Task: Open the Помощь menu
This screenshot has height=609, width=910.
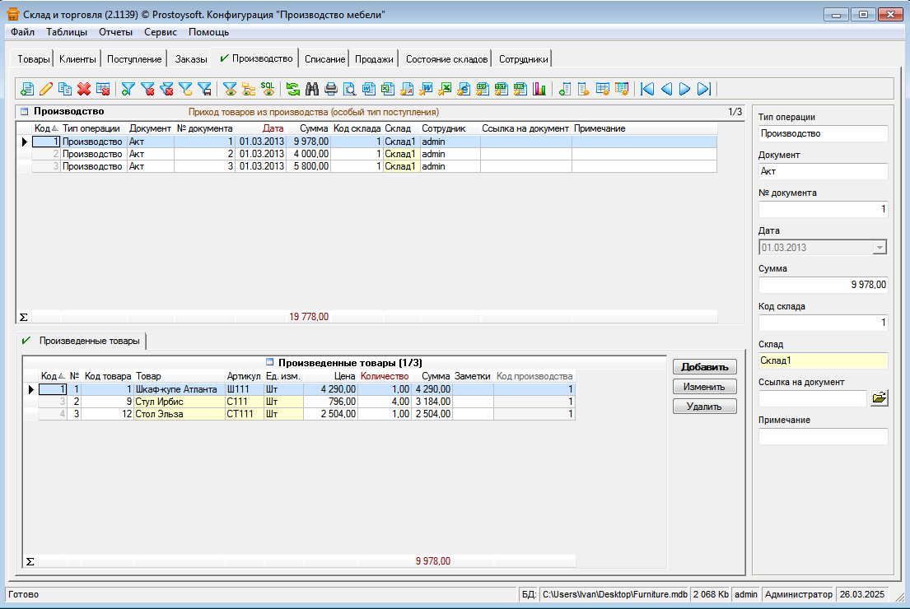Action: pos(208,32)
